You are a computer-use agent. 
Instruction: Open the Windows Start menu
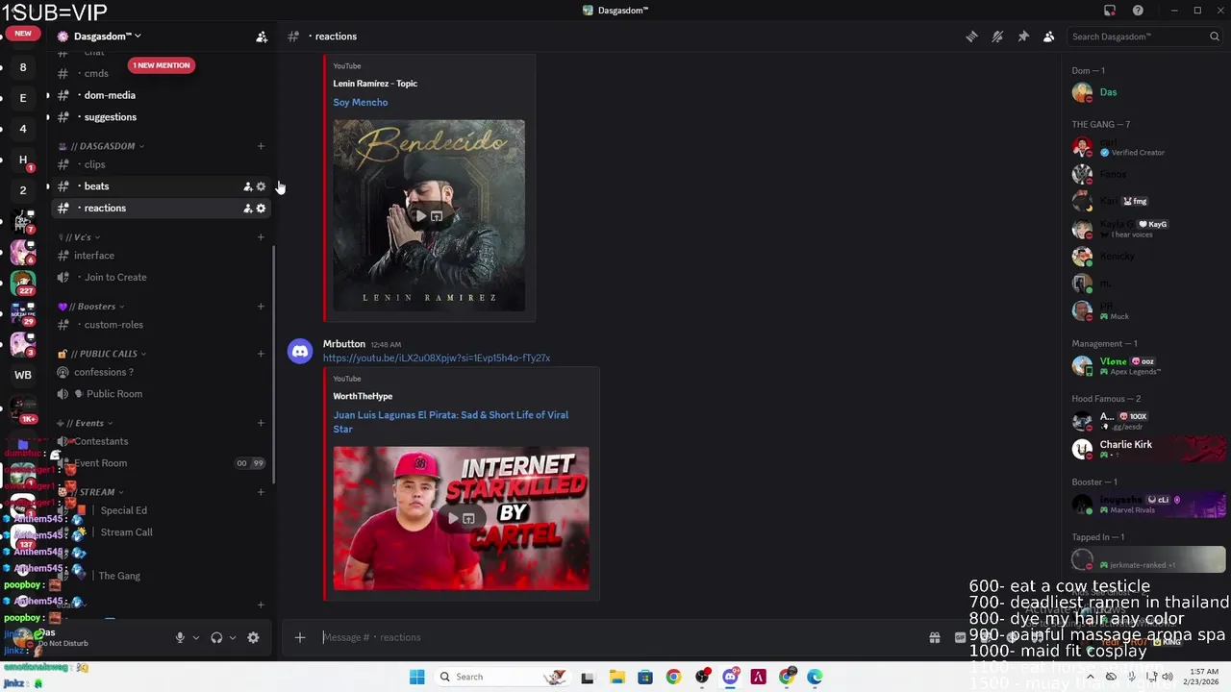pos(416,677)
